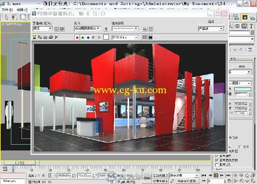Open the render preset dropdown
This screenshot has width=257, height=184.
(125, 28)
